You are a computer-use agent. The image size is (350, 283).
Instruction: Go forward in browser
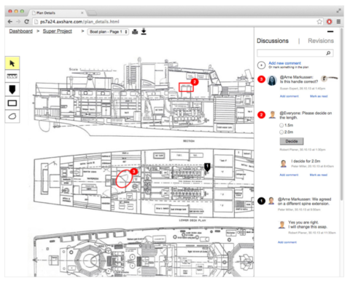(18, 22)
